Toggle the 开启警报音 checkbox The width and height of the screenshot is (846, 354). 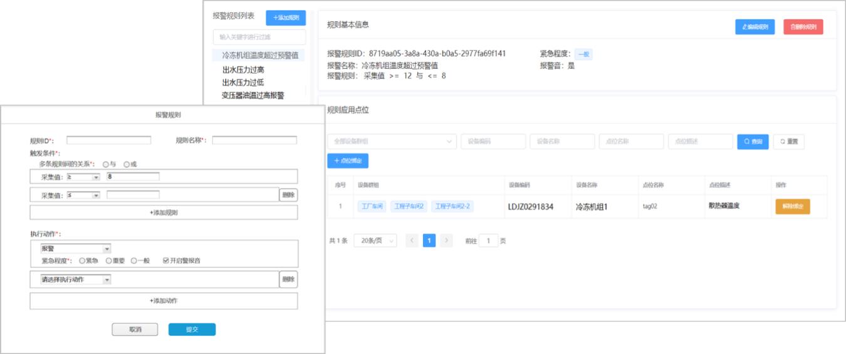click(165, 261)
